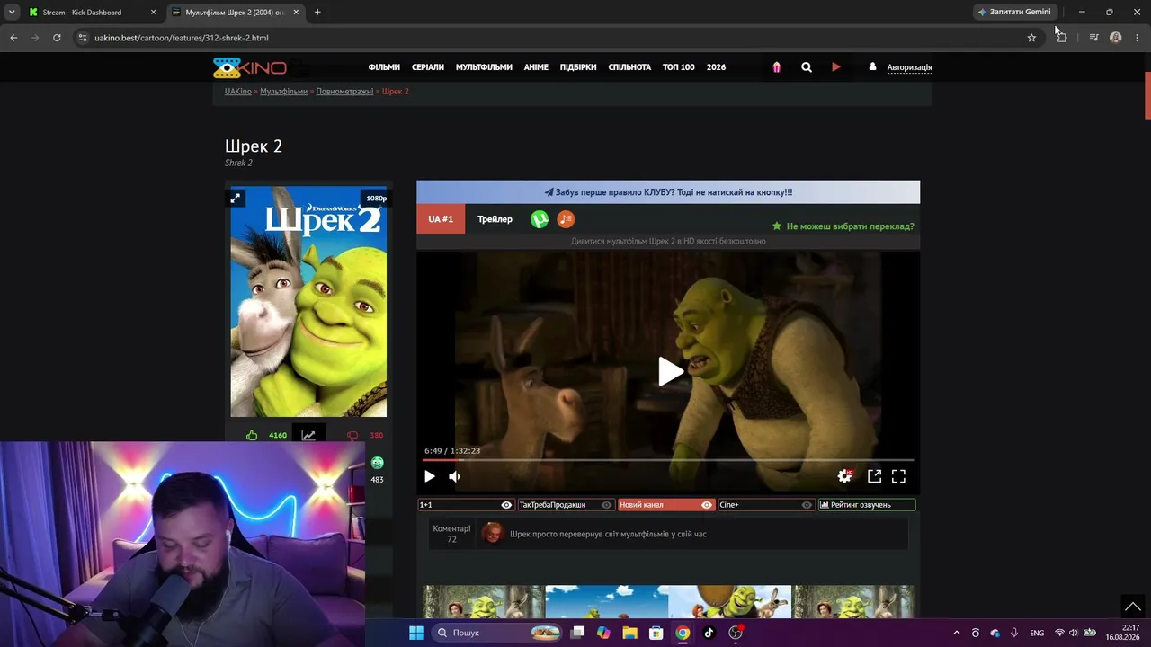Enter fullscreen mode in the video player

click(898, 476)
